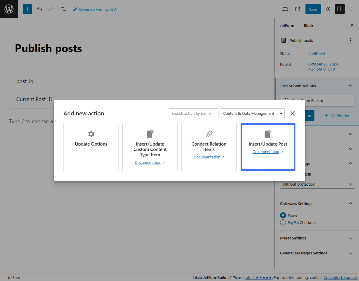This screenshot has height=281, width=359.
Task: Select PayPal Checkout gateway
Action: 283,222
